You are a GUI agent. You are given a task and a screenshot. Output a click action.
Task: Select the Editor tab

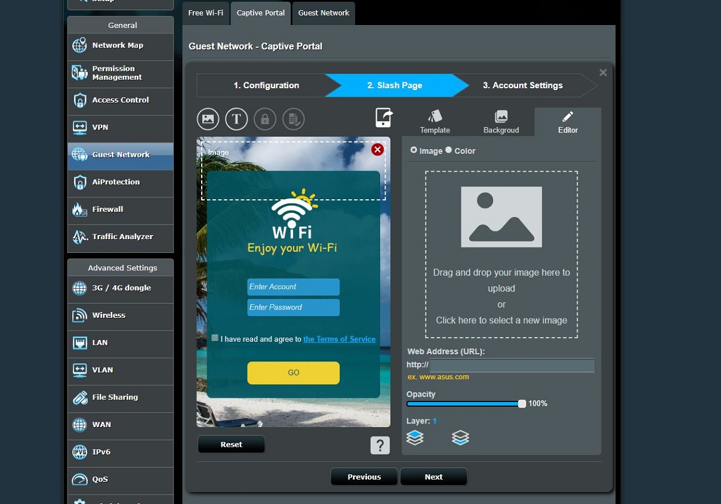[x=568, y=122]
